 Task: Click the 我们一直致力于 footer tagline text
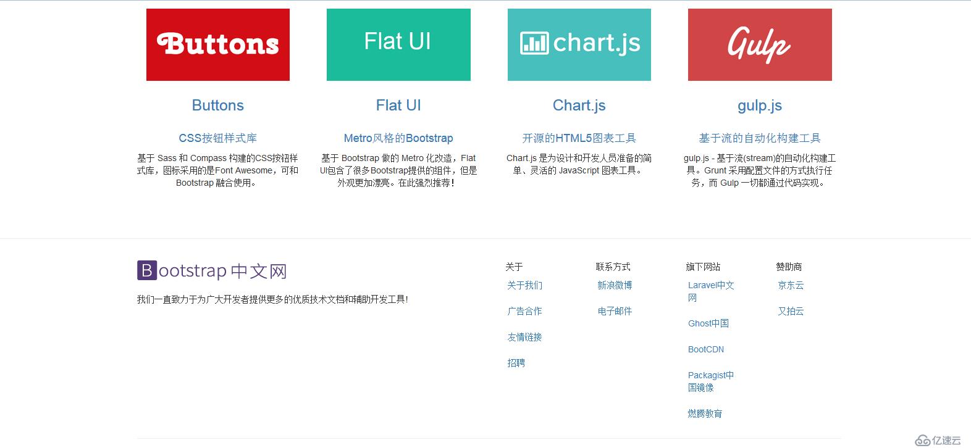[272, 299]
